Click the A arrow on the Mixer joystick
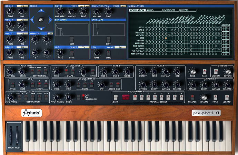Image resolution: width=238 pixels, height=155 pixels. 32,20
